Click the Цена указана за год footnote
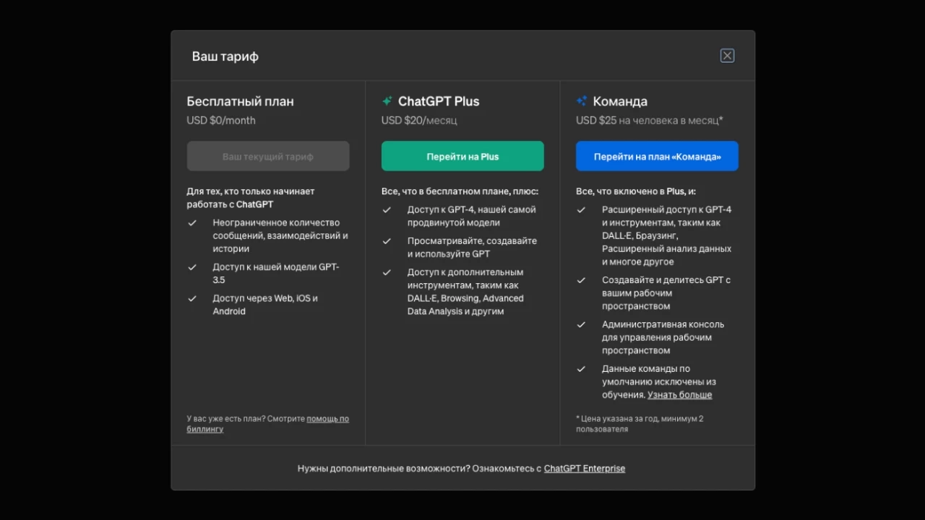This screenshot has height=520, width=925. tap(640, 424)
